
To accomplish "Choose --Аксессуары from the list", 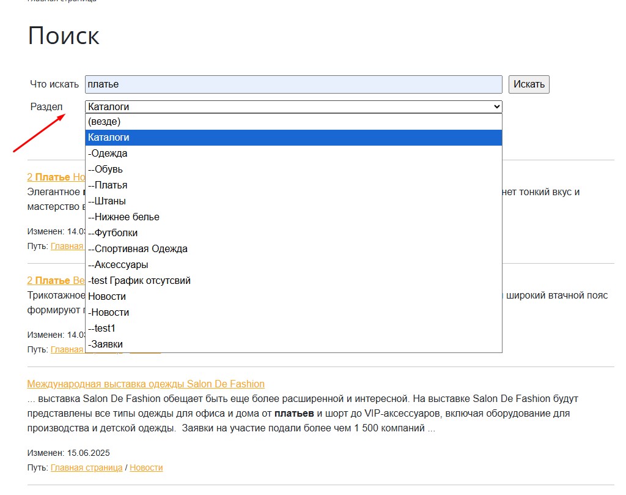I will 118,265.
